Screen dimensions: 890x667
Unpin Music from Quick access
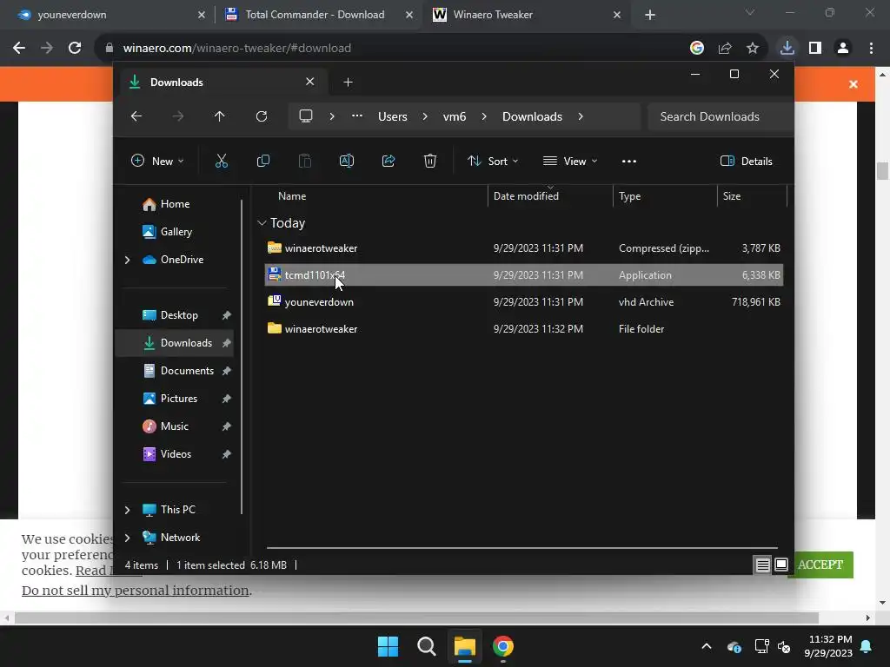point(227,426)
